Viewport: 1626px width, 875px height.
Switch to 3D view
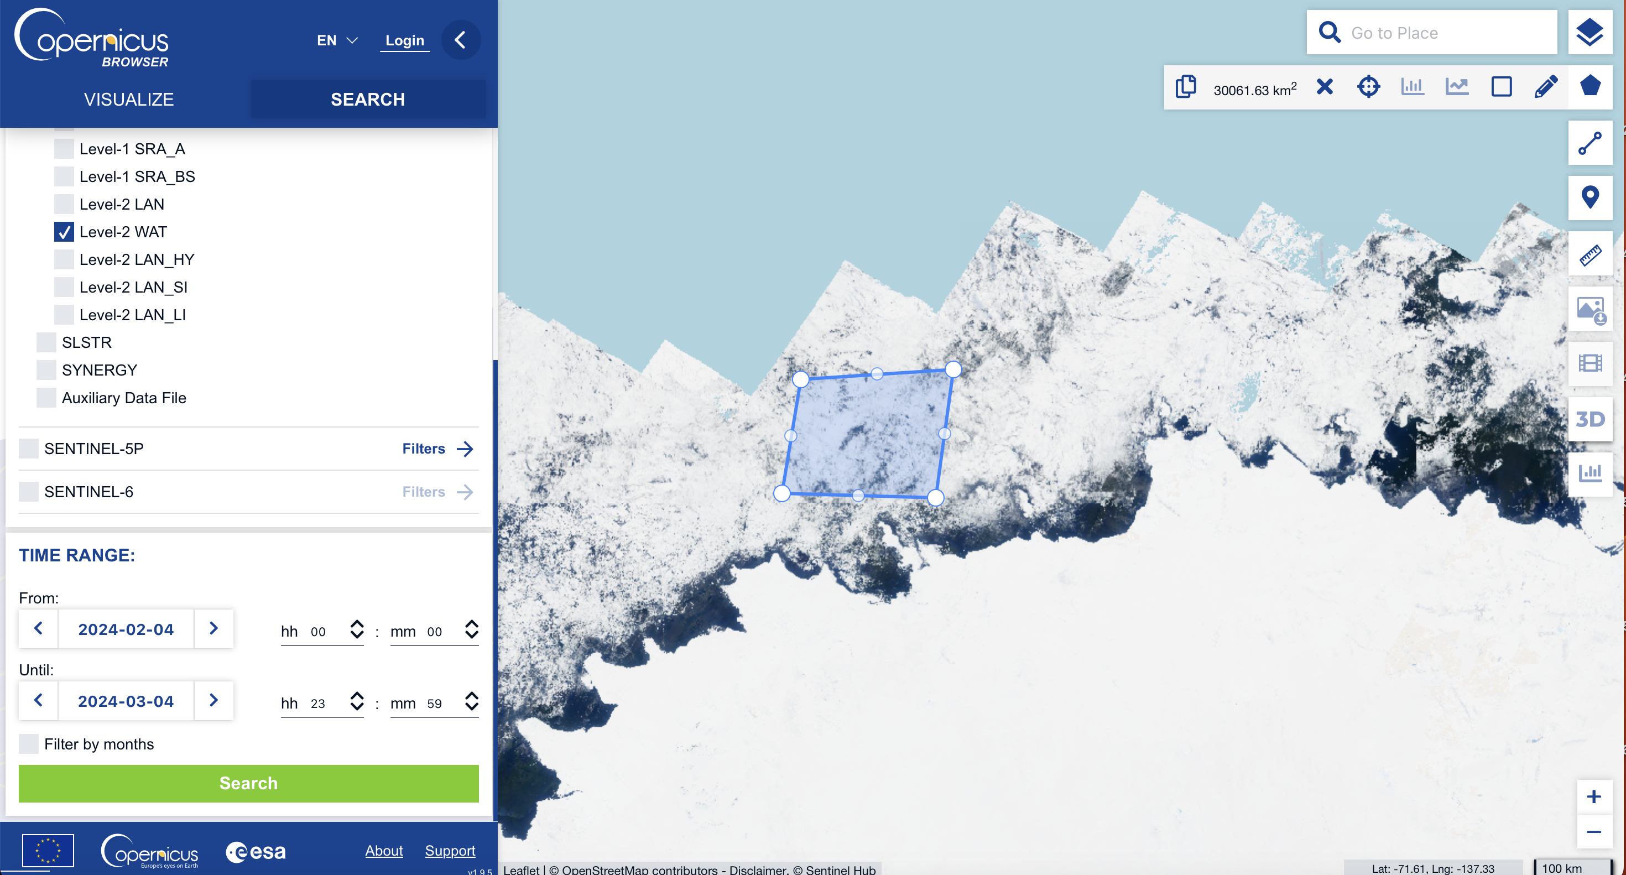[x=1589, y=419]
